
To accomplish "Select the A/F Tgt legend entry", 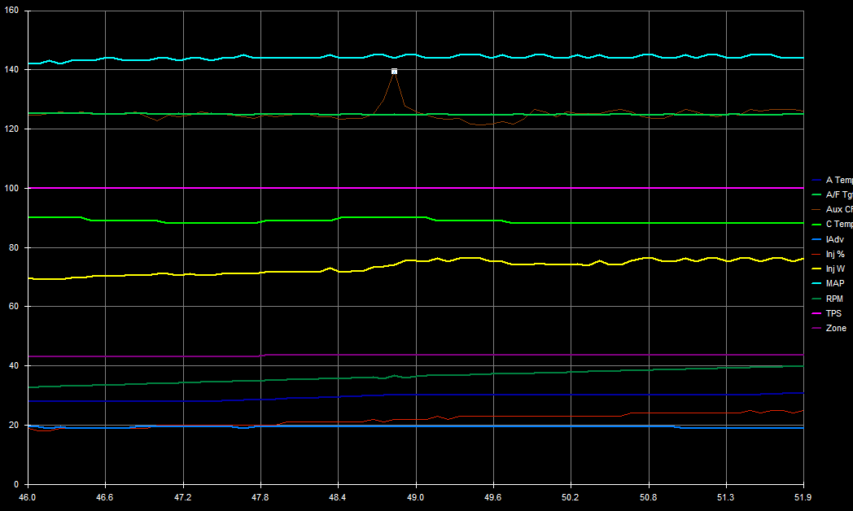I will click(x=833, y=194).
